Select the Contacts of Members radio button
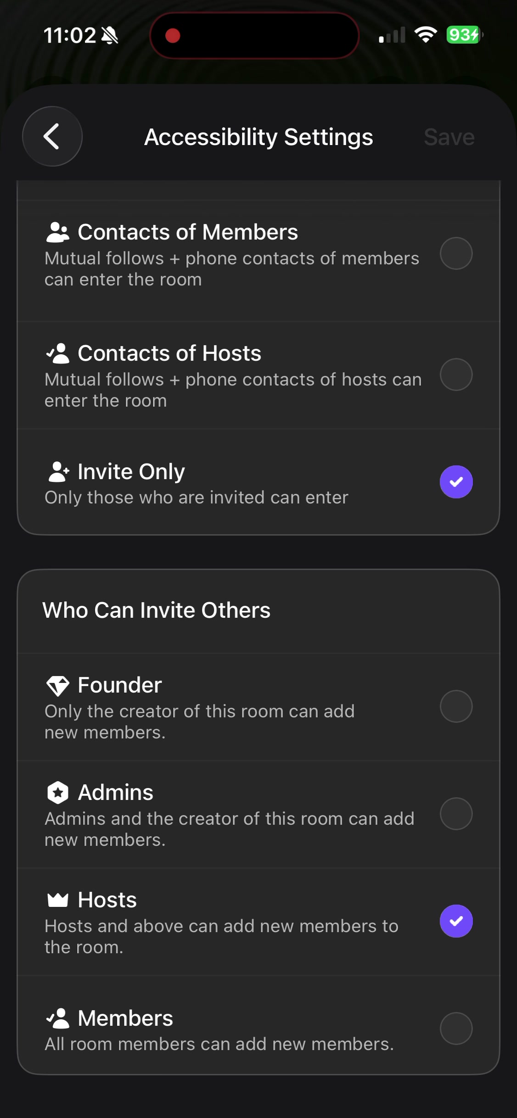The height and width of the screenshot is (1118, 517). tap(456, 253)
